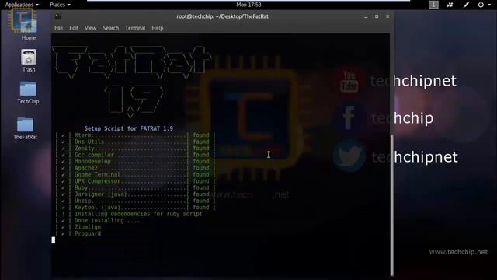This screenshot has width=497, height=280.
Task: Click the terminal cursor block
Action: [54, 240]
